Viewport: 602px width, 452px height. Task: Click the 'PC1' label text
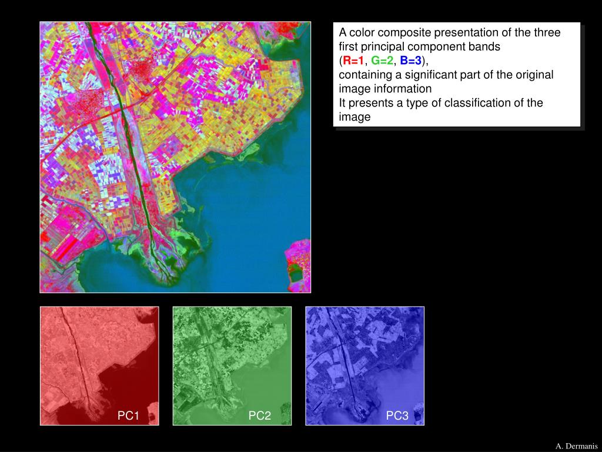[128, 416]
